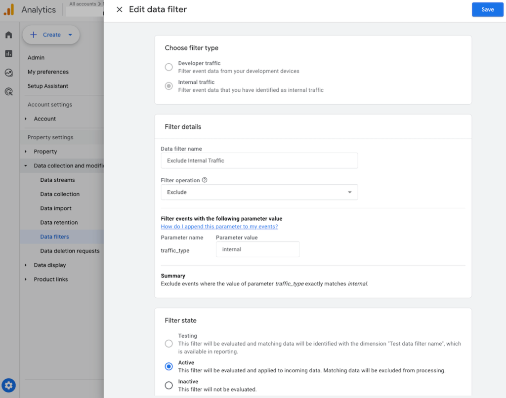Select the Developer traffic radio button

(x=169, y=67)
